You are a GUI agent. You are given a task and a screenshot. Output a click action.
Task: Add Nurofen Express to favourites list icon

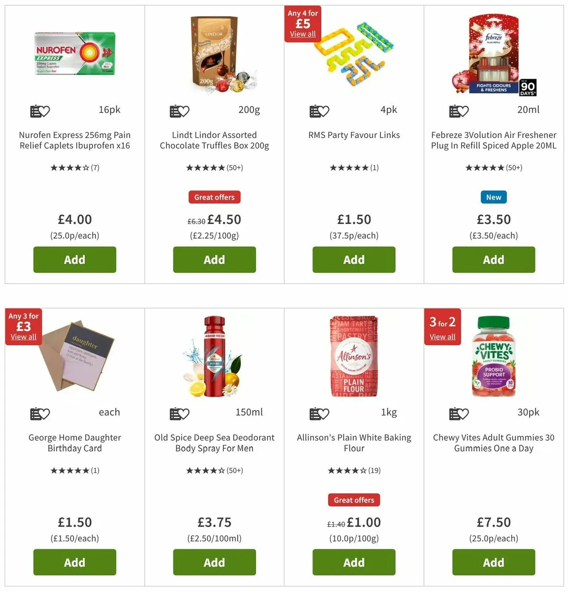[x=40, y=111]
